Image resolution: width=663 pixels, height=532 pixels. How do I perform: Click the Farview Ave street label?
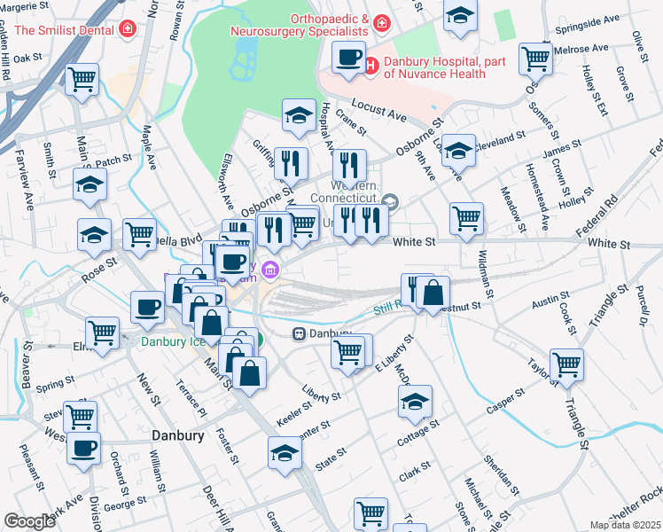click(24, 180)
